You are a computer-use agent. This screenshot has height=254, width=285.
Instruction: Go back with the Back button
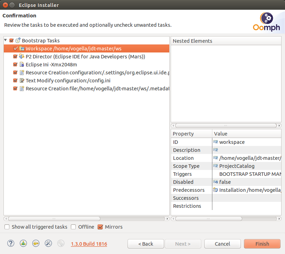tap(146, 244)
